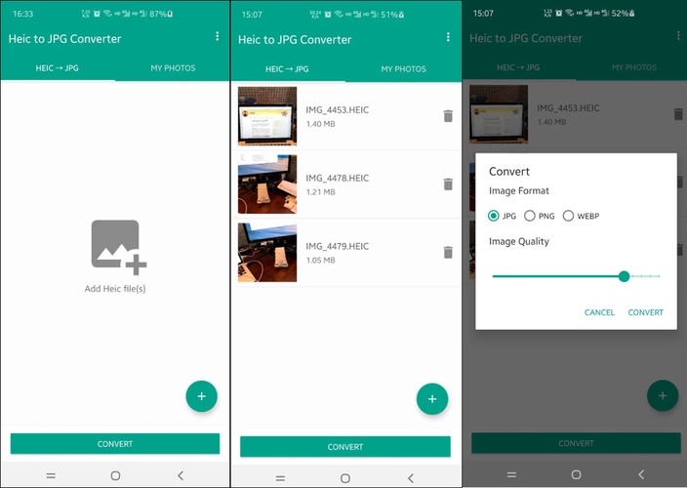This screenshot has width=687, height=488.
Task: Confirm CONVERT in the Convert dialog
Action: pyautogui.click(x=645, y=312)
